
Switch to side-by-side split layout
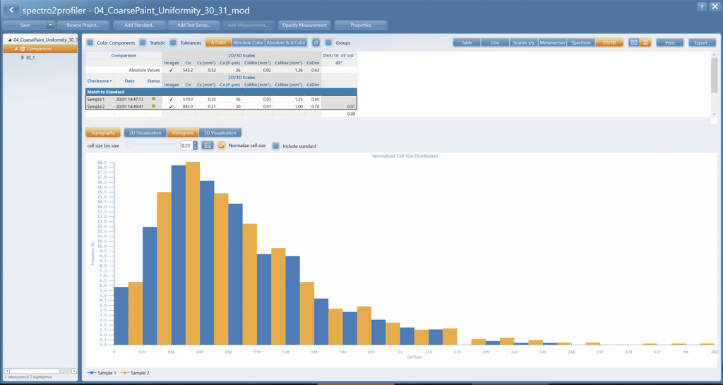[634, 42]
